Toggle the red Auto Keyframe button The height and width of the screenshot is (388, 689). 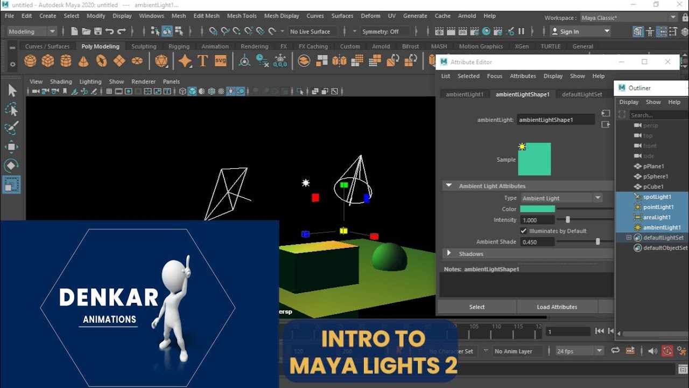point(667,351)
